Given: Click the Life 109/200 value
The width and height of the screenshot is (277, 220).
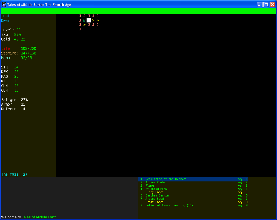Looking at the screenshot, I should pos(28,48).
